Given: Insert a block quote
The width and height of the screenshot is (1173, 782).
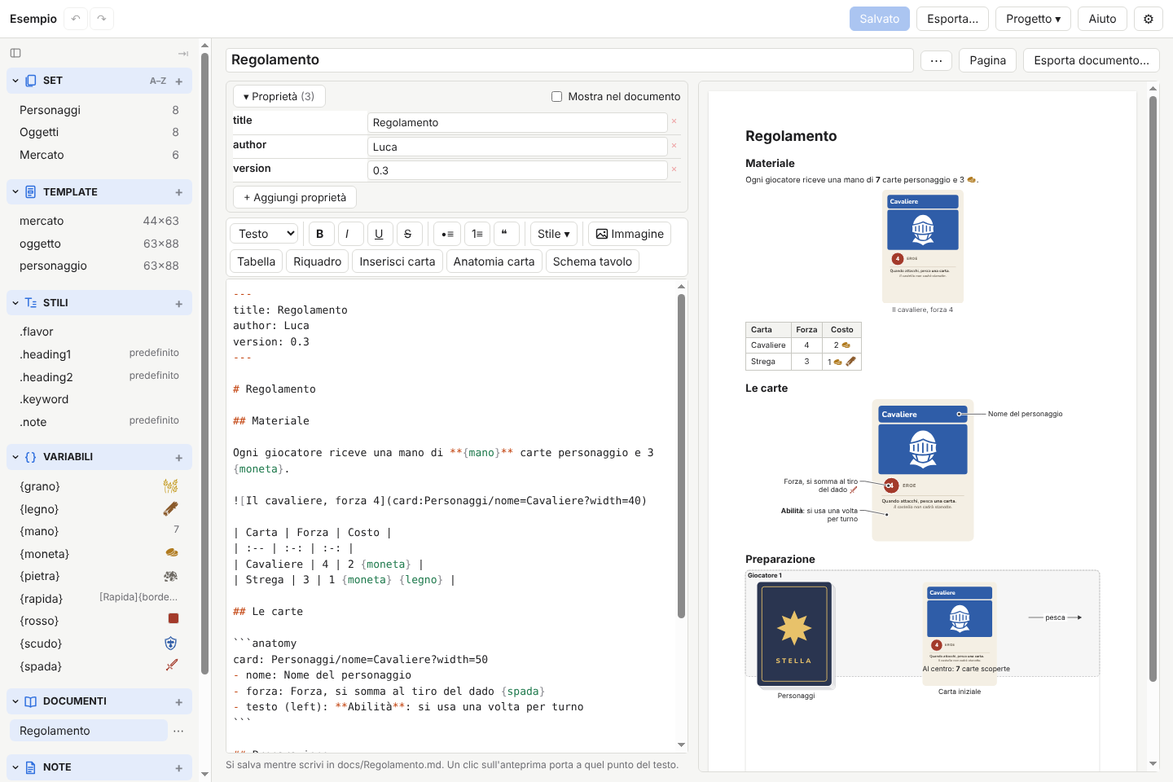Looking at the screenshot, I should (x=506, y=234).
